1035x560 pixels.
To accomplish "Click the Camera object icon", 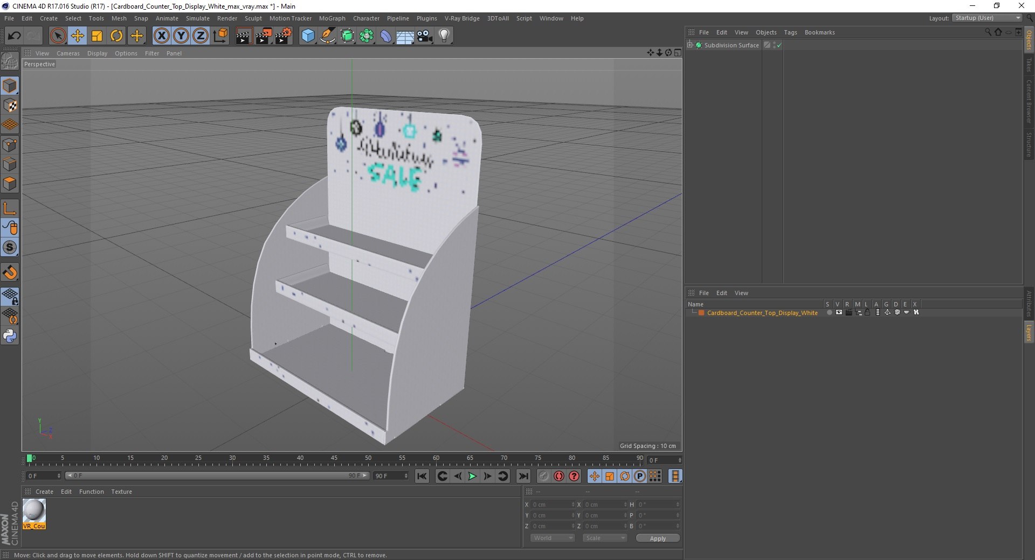I will [x=425, y=36].
